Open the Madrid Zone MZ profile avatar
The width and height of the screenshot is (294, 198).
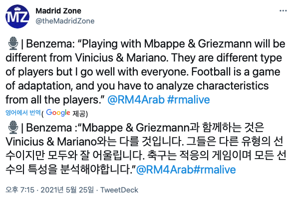click(x=17, y=16)
